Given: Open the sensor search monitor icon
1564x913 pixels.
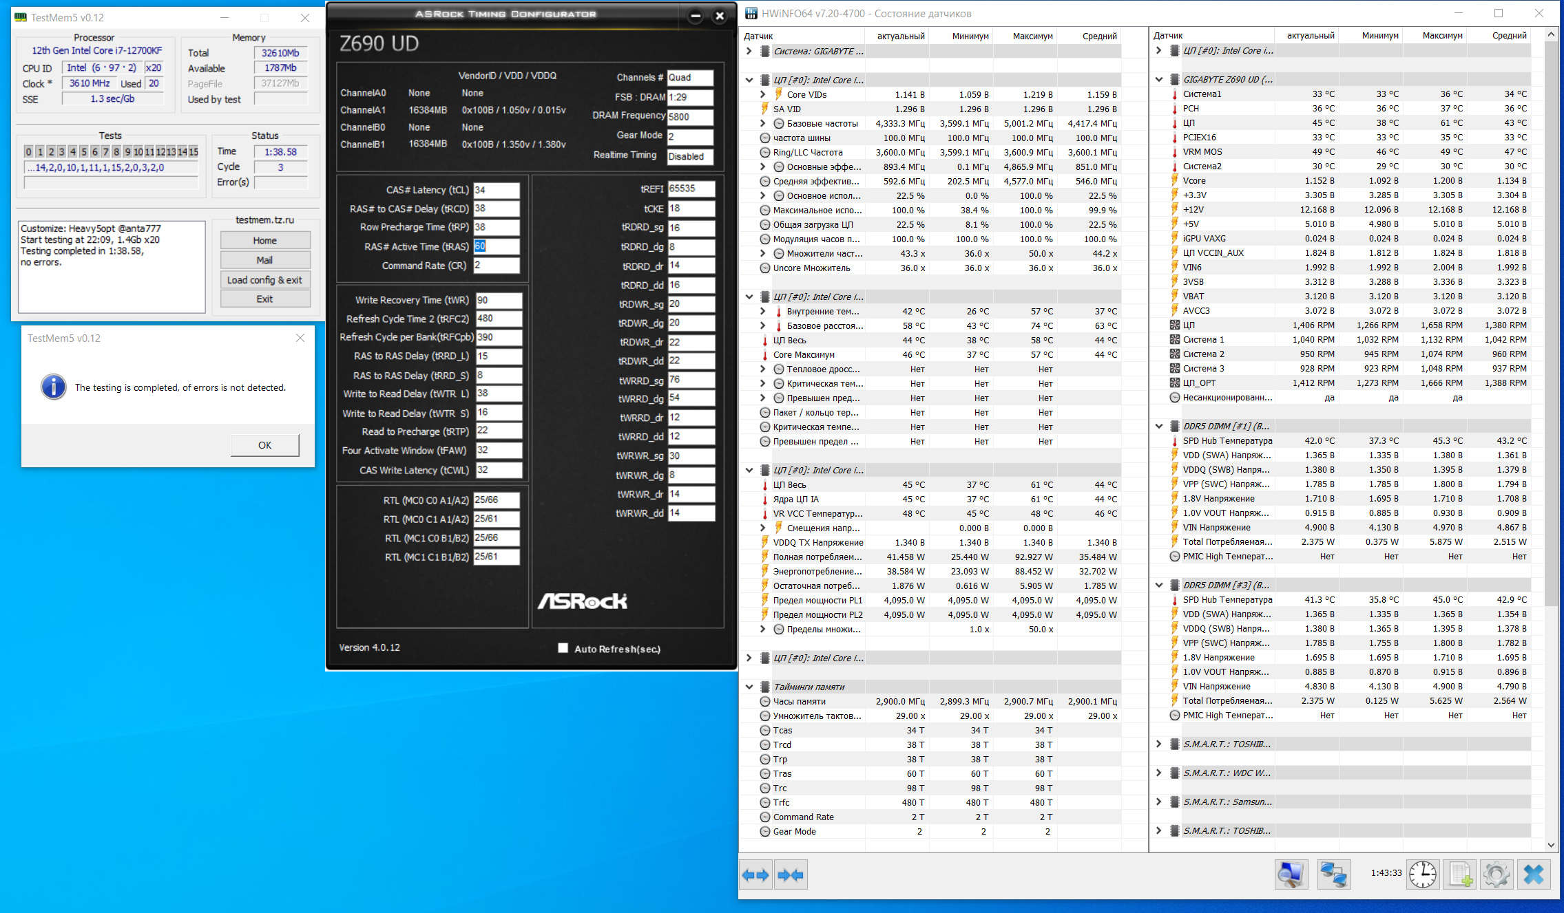Looking at the screenshot, I should (x=1291, y=875).
